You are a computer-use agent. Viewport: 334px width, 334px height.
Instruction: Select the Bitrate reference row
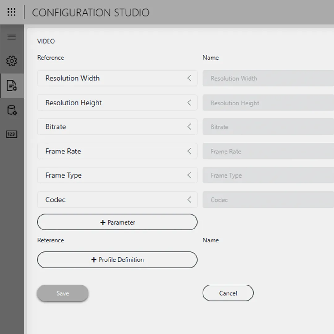[x=118, y=127]
